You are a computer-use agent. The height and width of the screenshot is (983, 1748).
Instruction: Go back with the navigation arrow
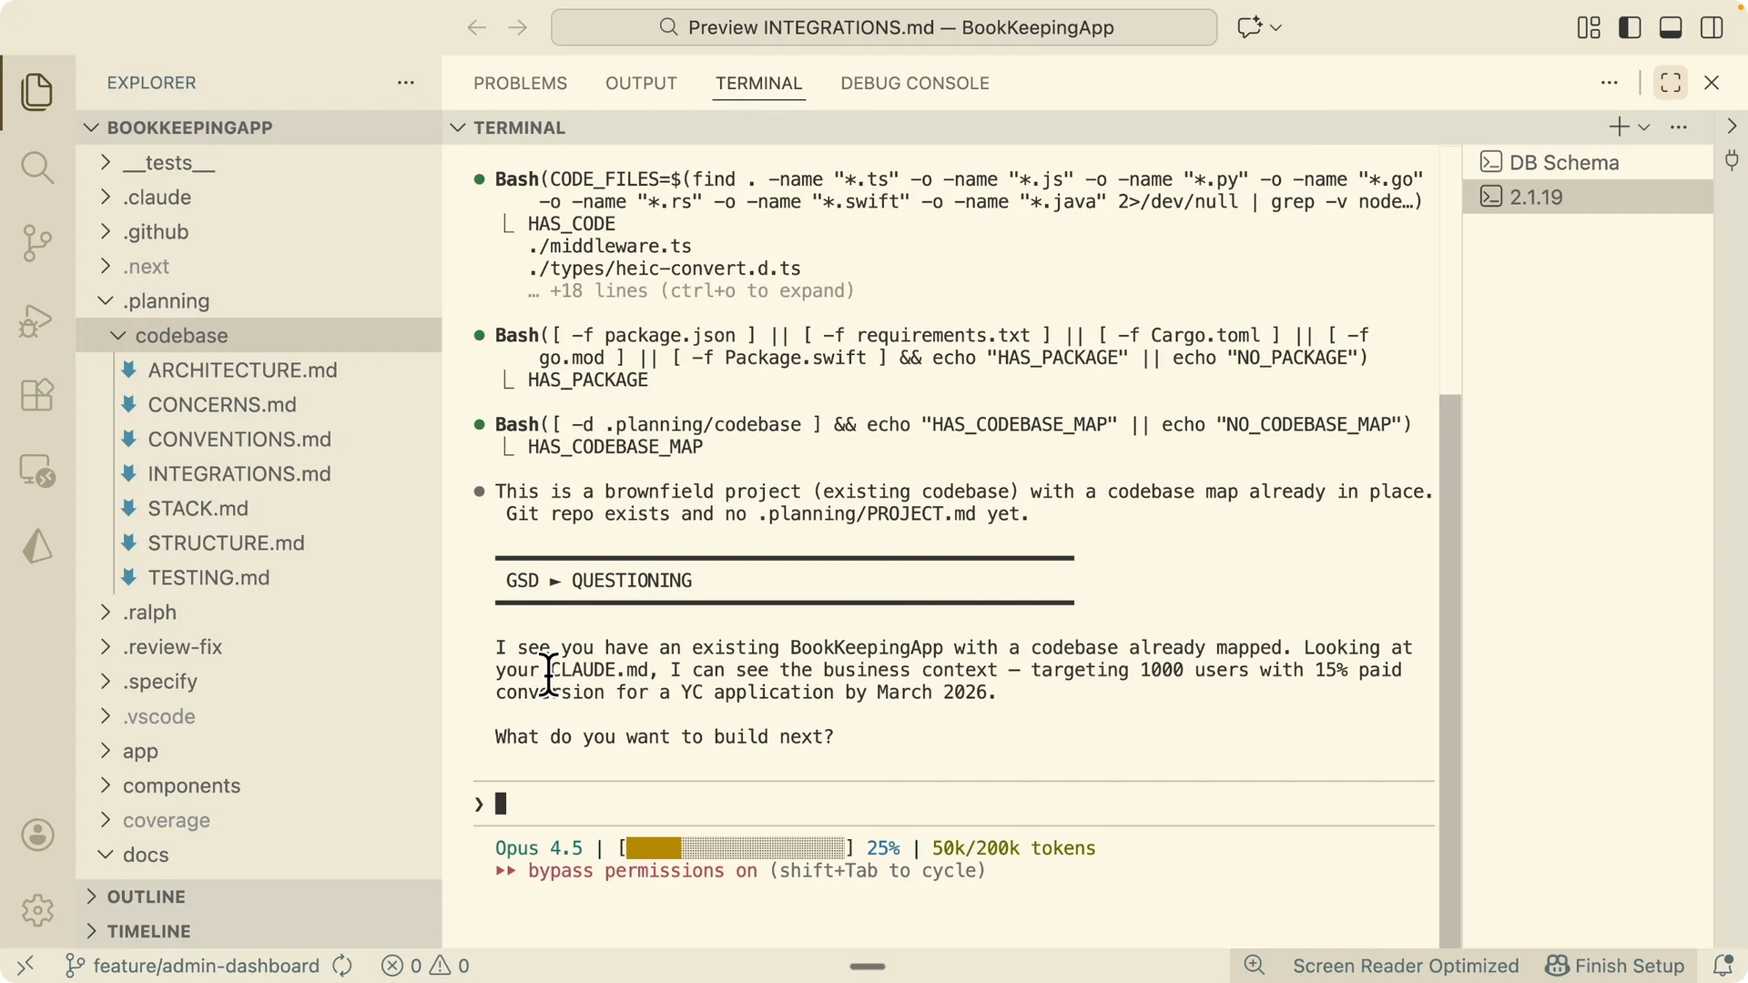476,27
